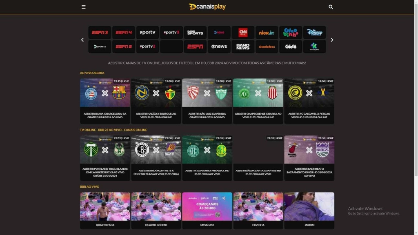
Task: Open the Gloobinho channel logo
Action: [291, 33]
